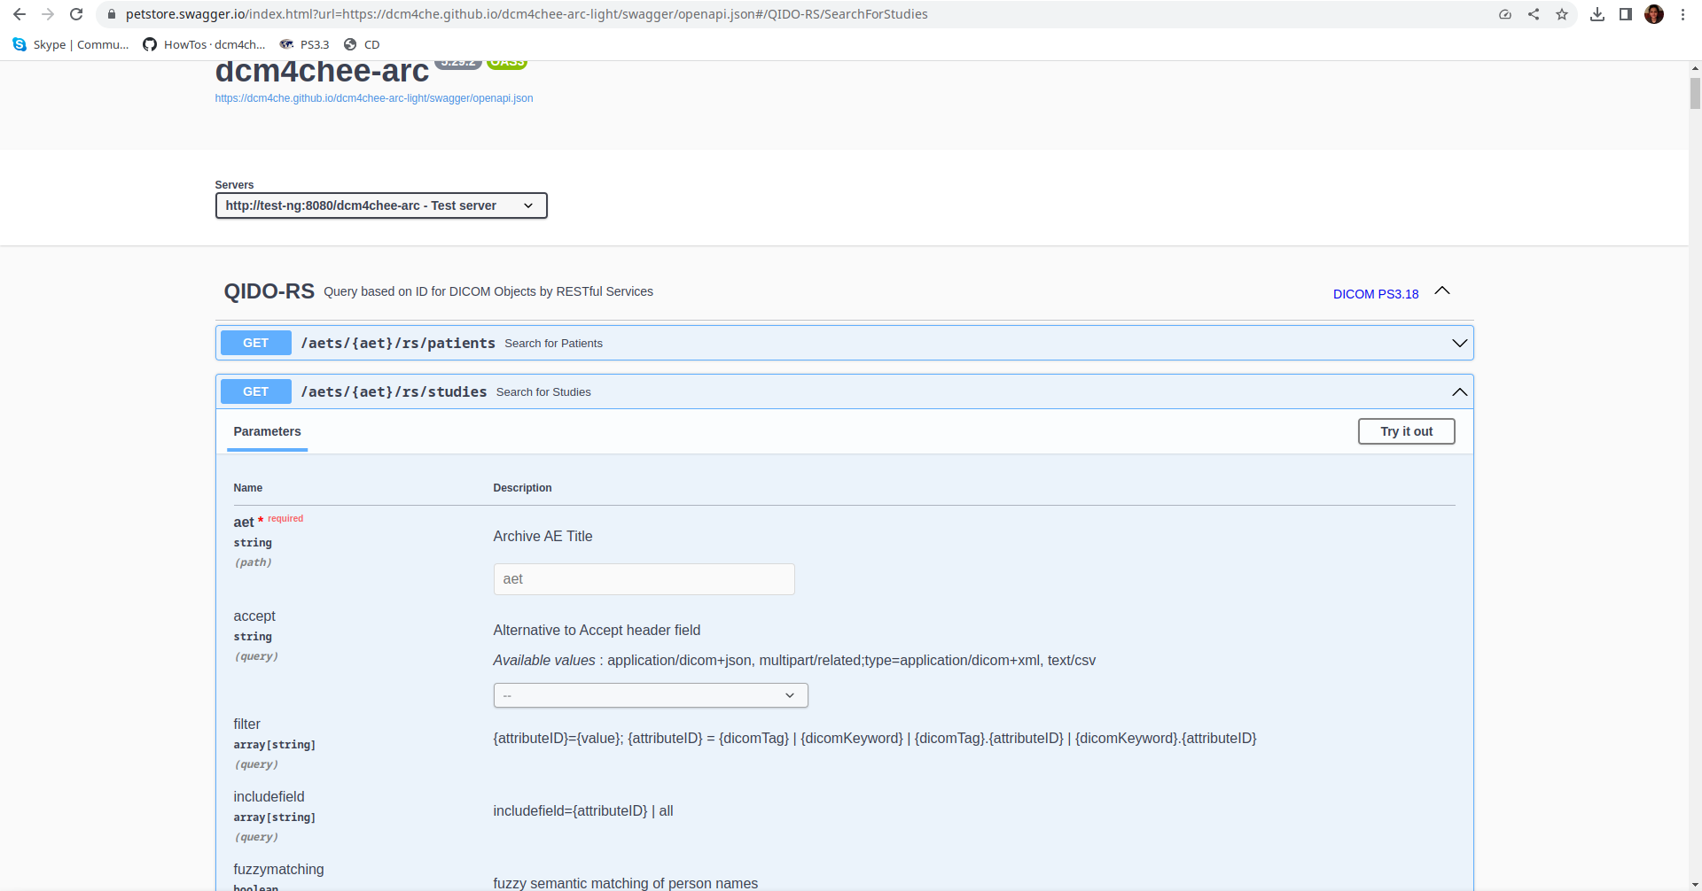Open the user profile avatar

(x=1654, y=14)
